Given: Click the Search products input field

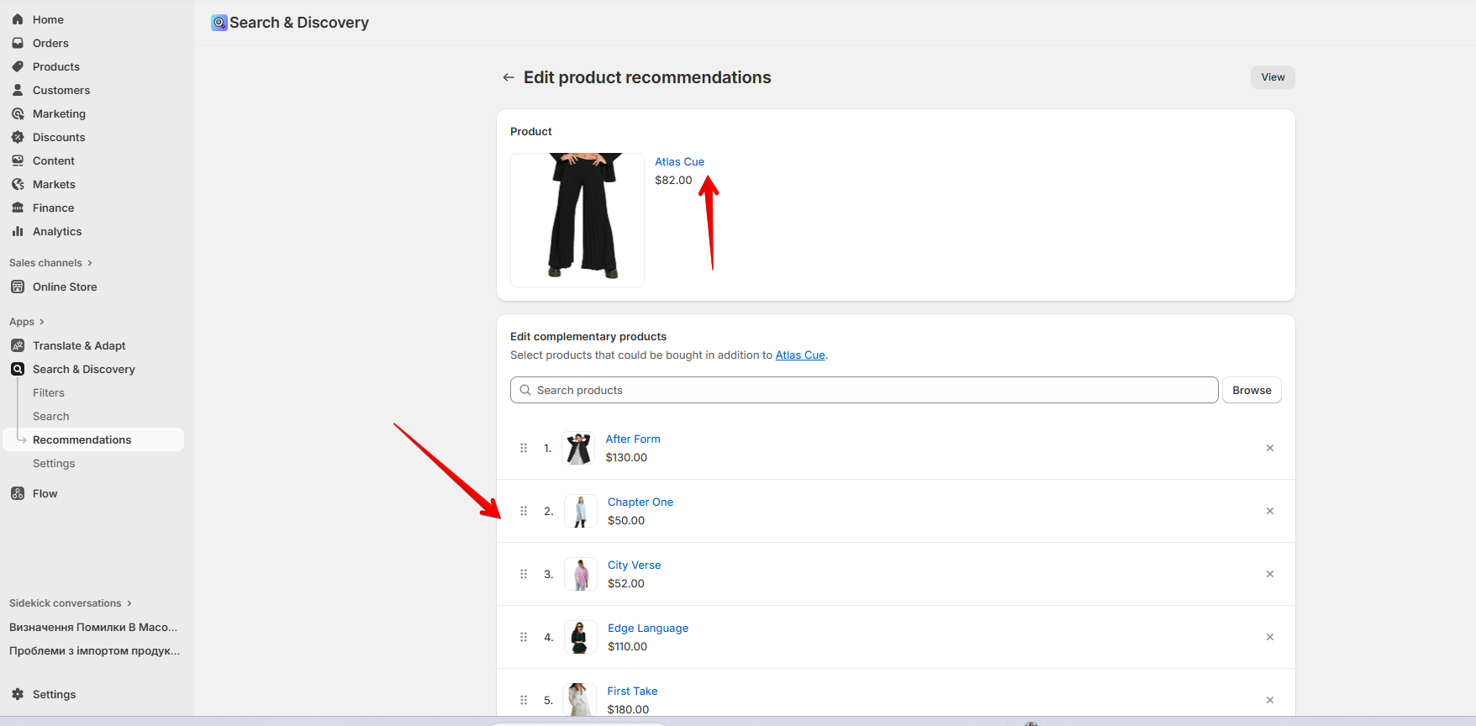Looking at the screenshot, I should [864, 390].
